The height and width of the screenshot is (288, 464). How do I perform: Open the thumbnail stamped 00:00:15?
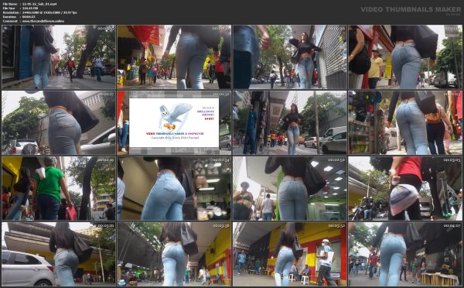(59, 57)
